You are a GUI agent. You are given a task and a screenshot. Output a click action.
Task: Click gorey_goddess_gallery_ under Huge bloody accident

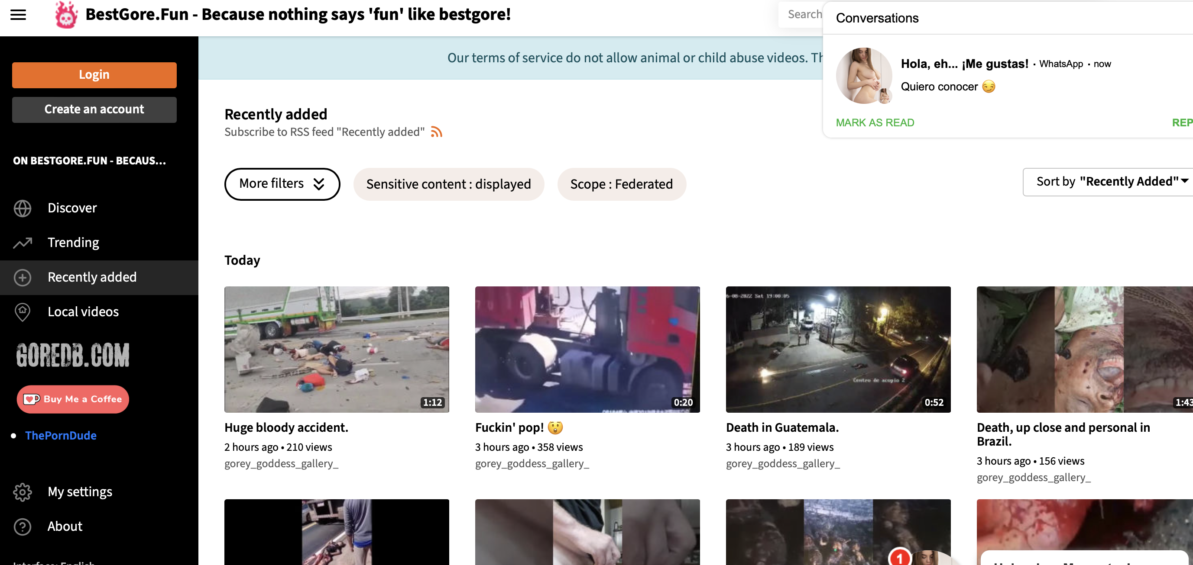[281, 464]
